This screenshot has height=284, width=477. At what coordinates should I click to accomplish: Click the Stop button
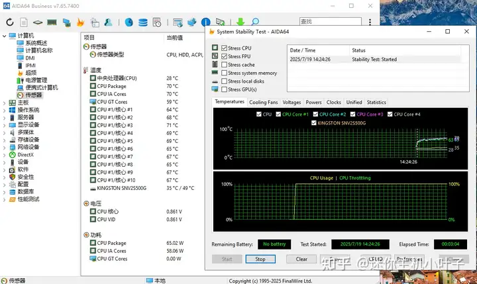(260, 259)
